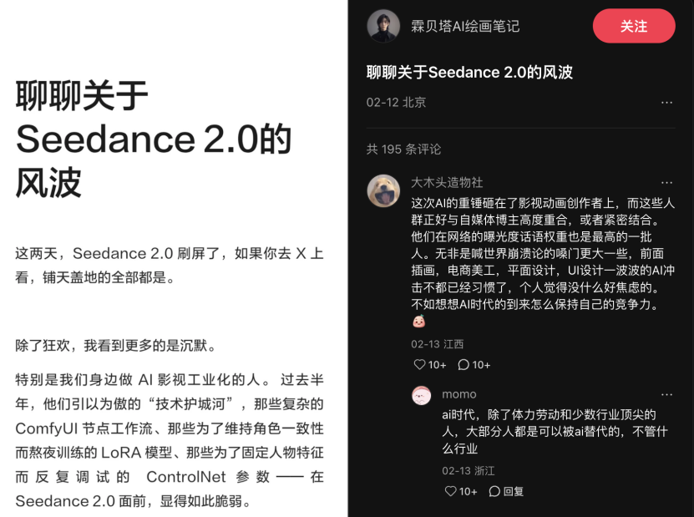Follow the author via the red 关注 button

click(x=636, y=26)
